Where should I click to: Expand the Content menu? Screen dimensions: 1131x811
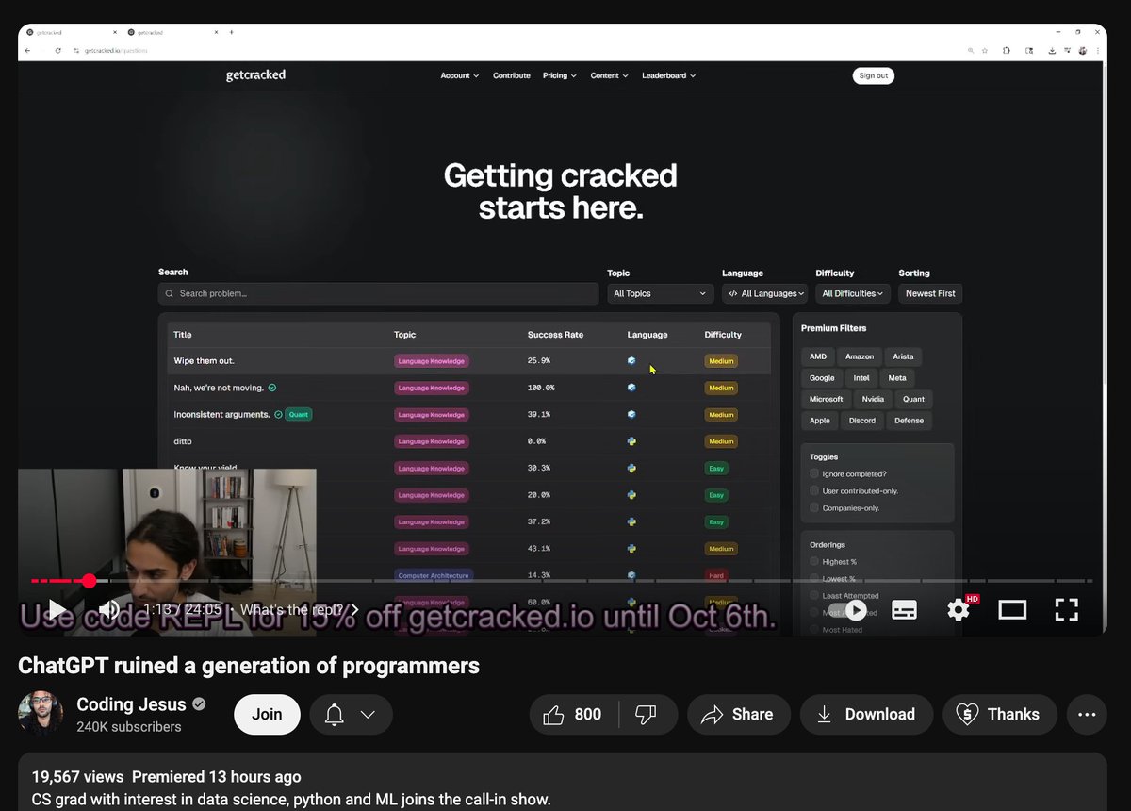(x=609, y=75)
